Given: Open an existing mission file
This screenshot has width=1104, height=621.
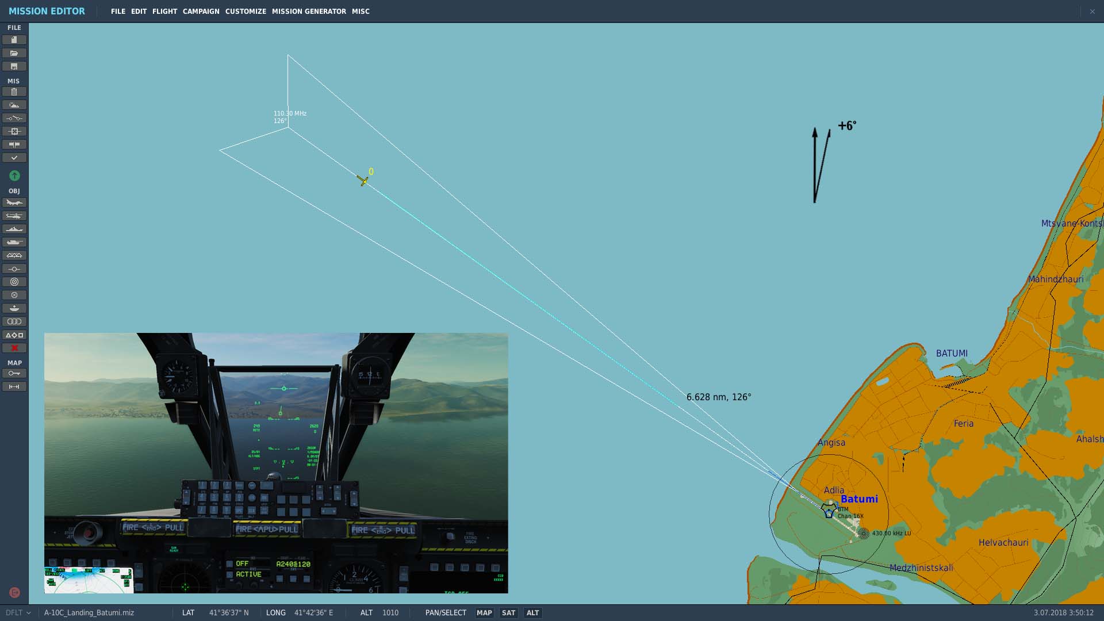Looking at the screenshot, I should [x=14, y=53].
